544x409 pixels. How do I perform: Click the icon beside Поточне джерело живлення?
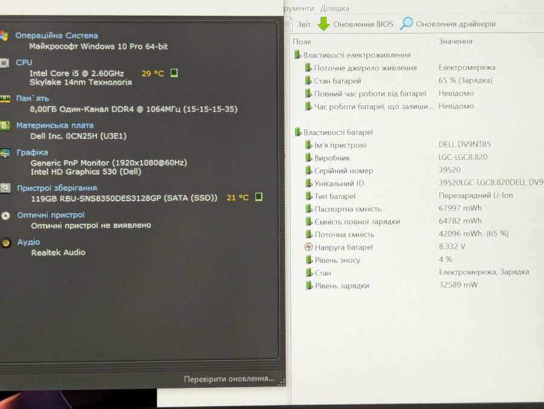click(x=308, y=67)
